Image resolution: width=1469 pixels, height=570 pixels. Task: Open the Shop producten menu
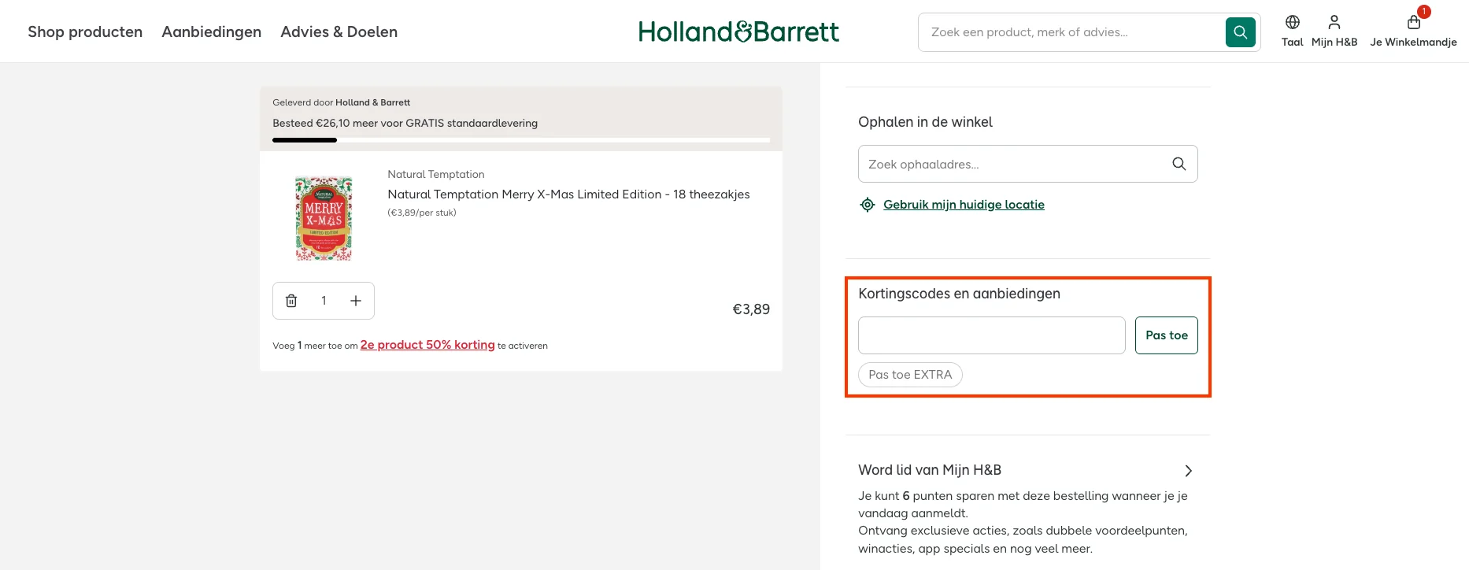84,31
